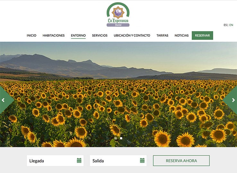The height and width of the screenshot is (173, 237).
Task: Select the second slider pagination dot
Action: tap(121, 138)
